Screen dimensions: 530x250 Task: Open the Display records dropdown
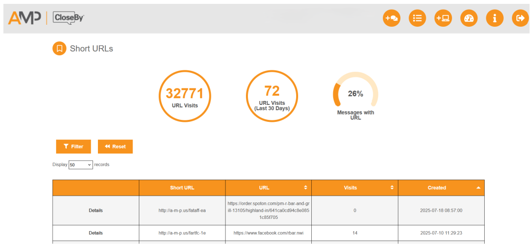click(x=80, y=165)
